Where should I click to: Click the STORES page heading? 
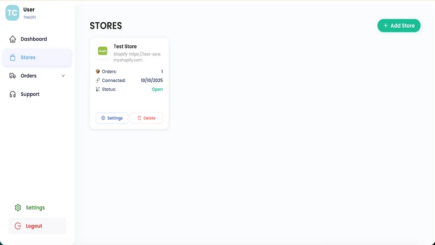pyautogui.click(x=105, y=26)
